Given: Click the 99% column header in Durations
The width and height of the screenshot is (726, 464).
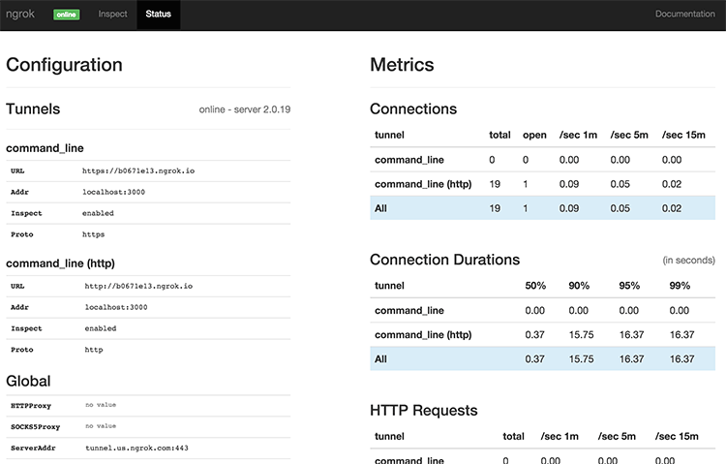Looking at the screenshot, I should pyautogui.click(x=680, y=286).
